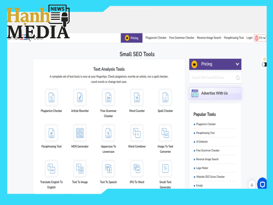Open the EN language dropdown
This screenshot has height=205, width=273.
coord(260,38)
